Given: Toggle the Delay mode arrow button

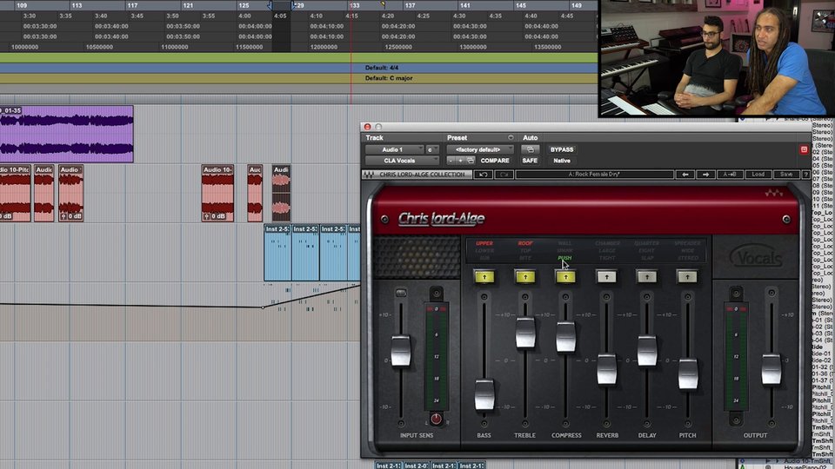Looking at the screenshot, I should (x=647, y=276).
